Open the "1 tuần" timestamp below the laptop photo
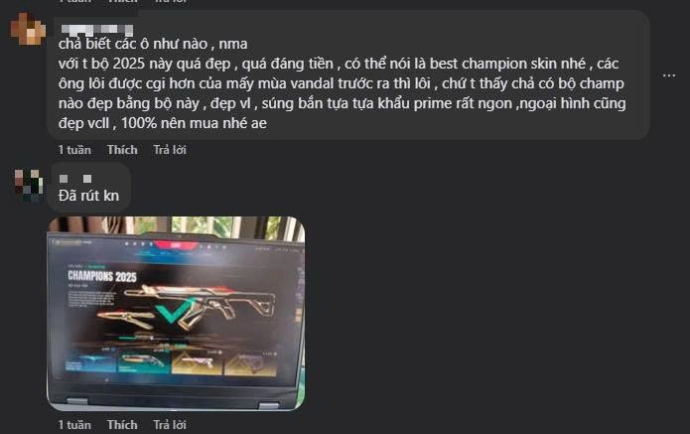Screen dimensions: 690x434 [74, 425]
